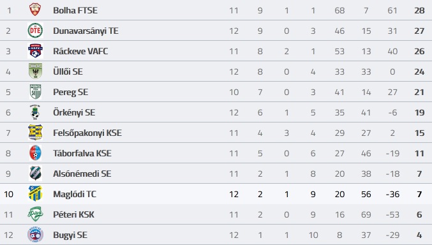Screen dimensions: 432x245
Task: Select the Ráckeve VAFC team badge
Action: (35, 50)
